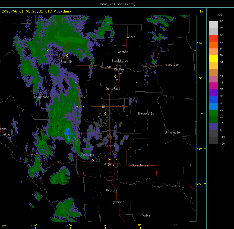
Task: Select the purple 36–39 dBZ legend swatch
Action: click(213, 92)
